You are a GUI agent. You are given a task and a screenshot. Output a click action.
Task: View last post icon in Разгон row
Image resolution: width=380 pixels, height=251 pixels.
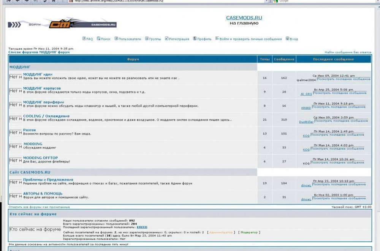click(x=337, y=135)
